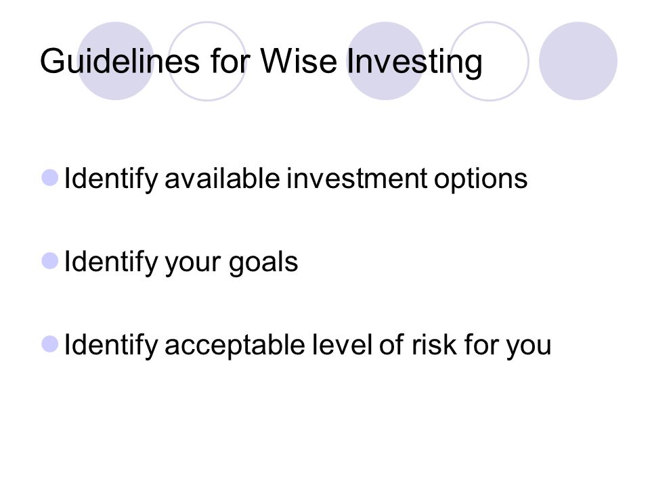
Task: Select the filled circle behind the word 'Investing'
Action: 385,61
